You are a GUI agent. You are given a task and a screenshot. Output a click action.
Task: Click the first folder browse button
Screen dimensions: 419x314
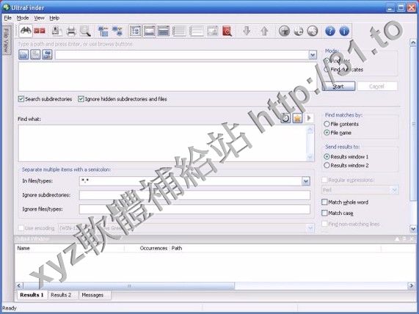tap(23, 55)
